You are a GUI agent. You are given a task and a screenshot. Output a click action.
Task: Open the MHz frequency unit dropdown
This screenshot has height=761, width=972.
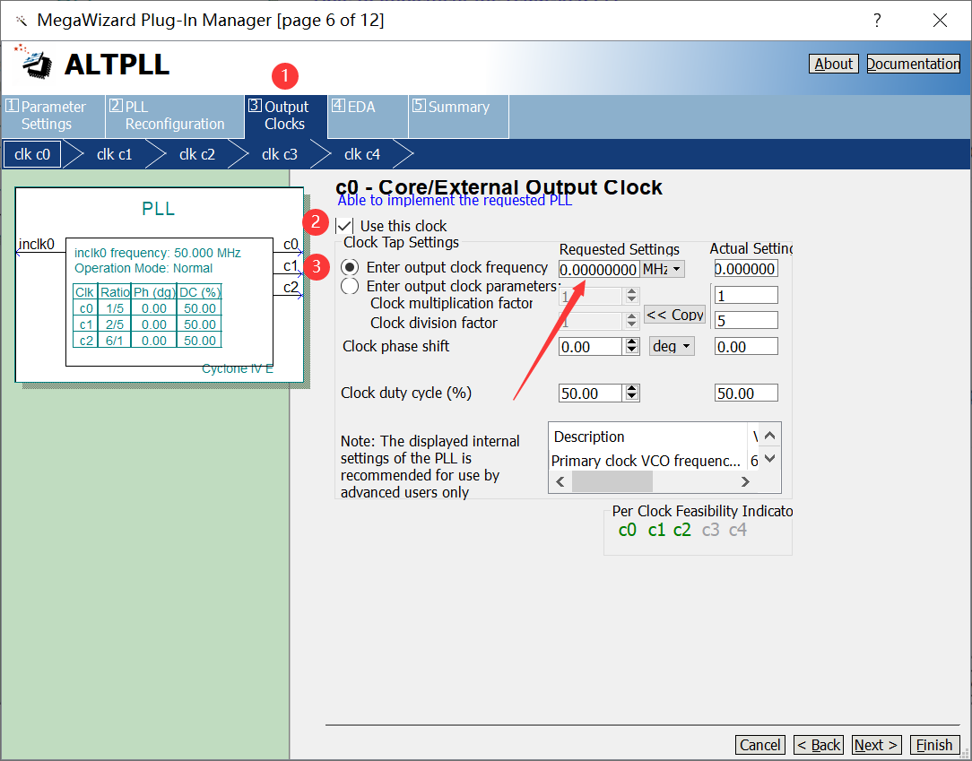pyautogui.click(x=663, y=269)
